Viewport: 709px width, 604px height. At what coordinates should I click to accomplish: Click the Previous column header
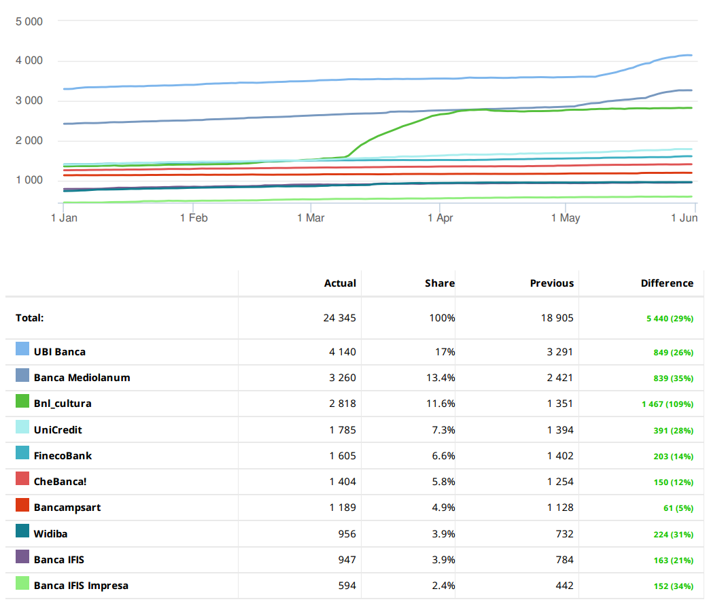click(x=552, y=283)
